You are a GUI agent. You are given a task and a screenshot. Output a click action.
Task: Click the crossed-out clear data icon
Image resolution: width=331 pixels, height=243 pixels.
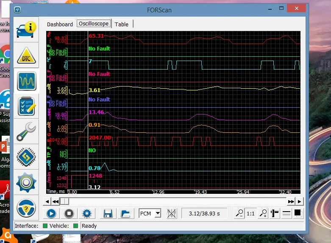click(x=171, y=213)
